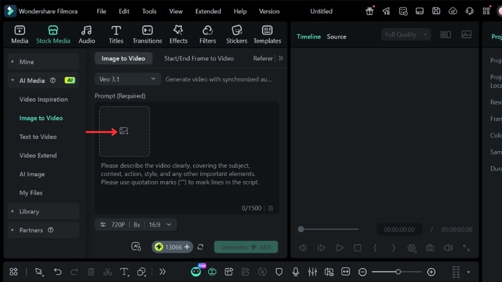Click the AI copilot face icon
This screenshot has height=282, width=502.
196,272
